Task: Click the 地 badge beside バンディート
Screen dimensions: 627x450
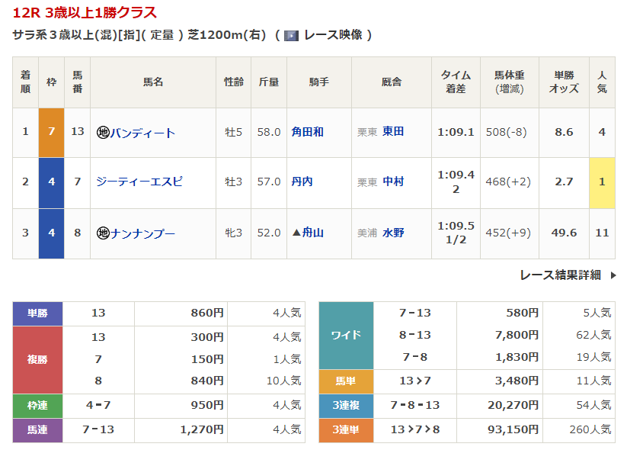Action: tap(103, 133)
